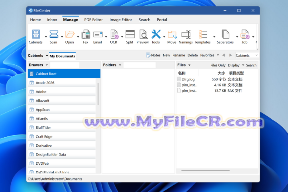
Task: Click the Move icon
Action: pyautogui.click(x=172, y=34)
